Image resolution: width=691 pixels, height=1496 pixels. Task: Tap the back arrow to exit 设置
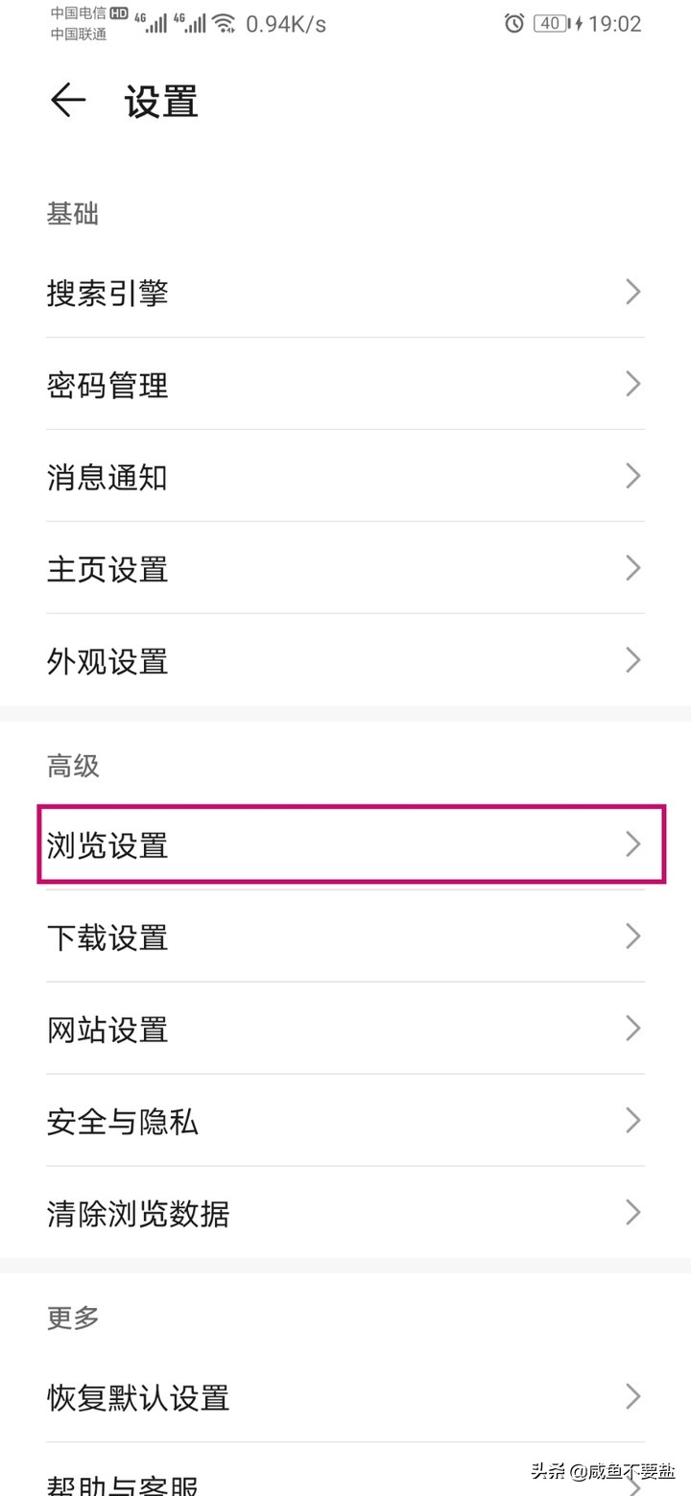click(x=66, y=101)
